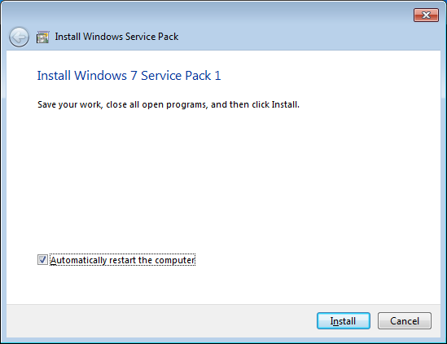Click the X glyph on the close button
Screen dimensions: 447x344
pos(426,15)
